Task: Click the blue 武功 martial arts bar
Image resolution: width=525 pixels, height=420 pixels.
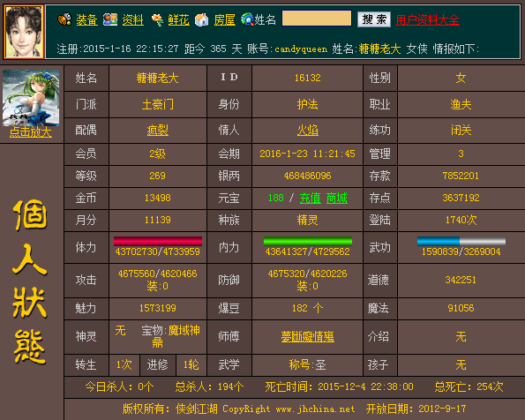Action: tap(461, 241)
